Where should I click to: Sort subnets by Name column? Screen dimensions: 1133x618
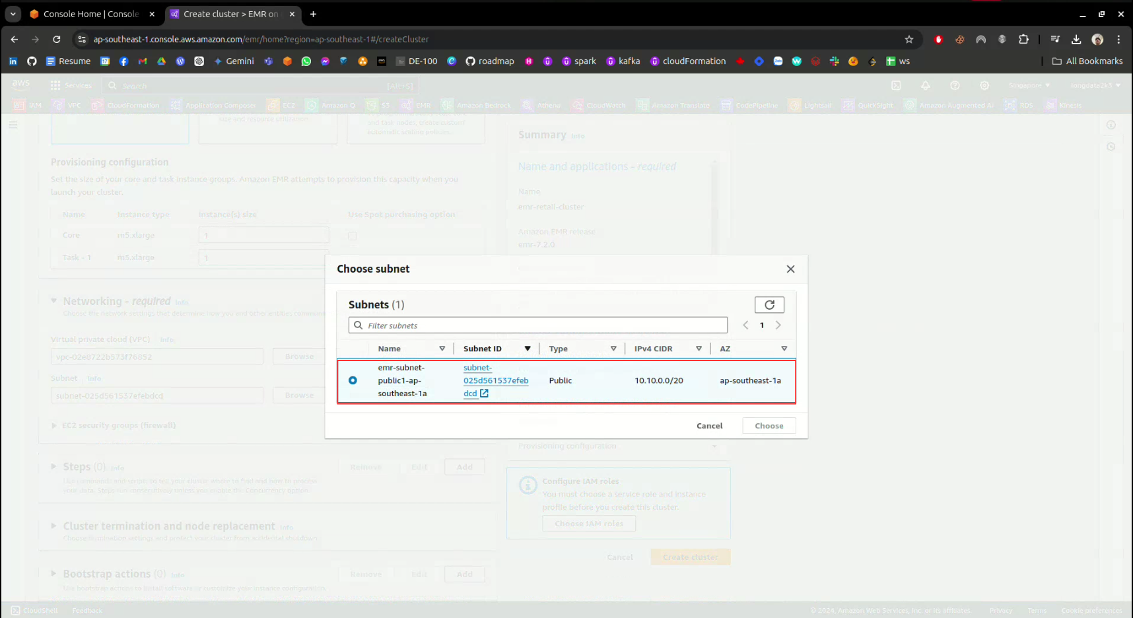click(442, 349)
